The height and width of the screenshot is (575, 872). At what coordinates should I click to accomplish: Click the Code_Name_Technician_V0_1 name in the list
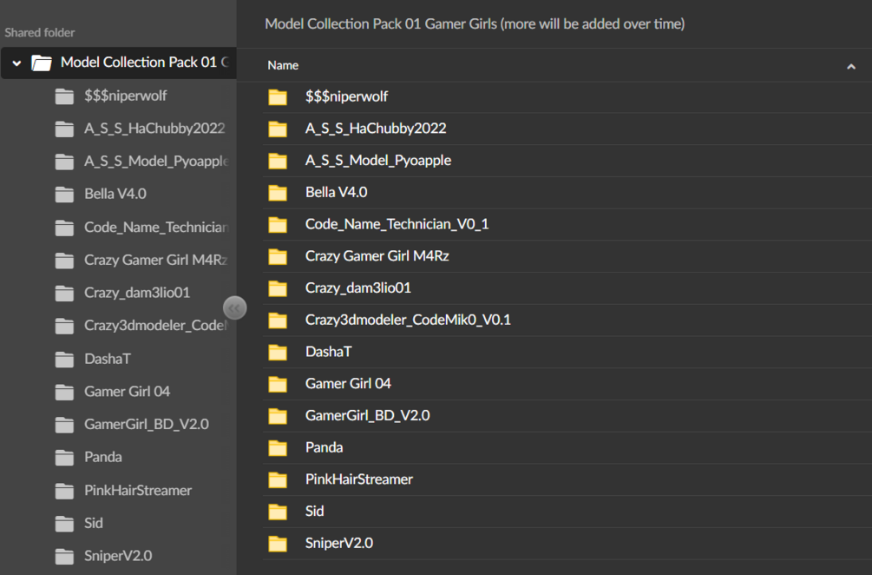pos(397,224)
